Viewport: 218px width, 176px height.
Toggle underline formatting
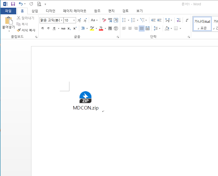54,28
